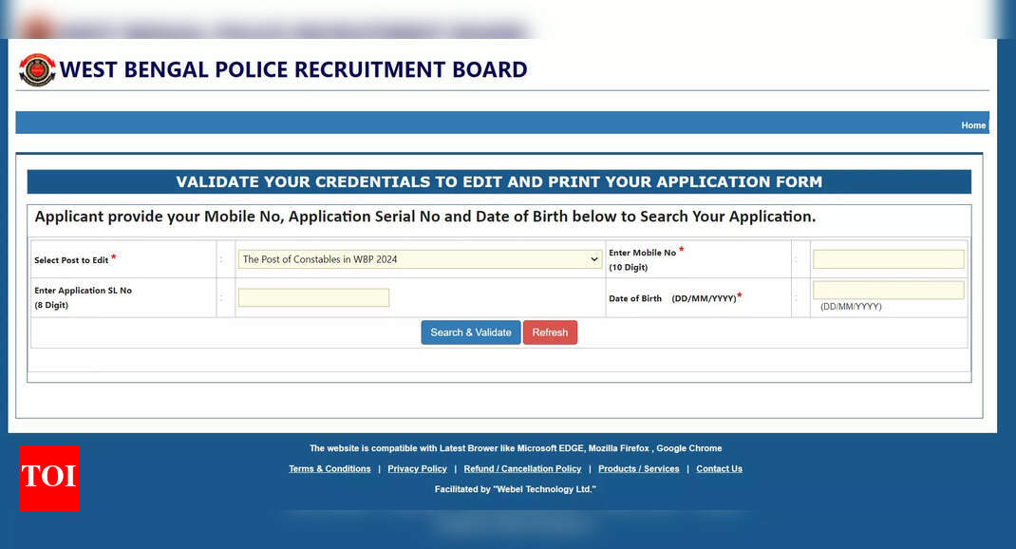1016x549 pixels.
Task: Click the Contact Us link
Action: click(719, 468)
